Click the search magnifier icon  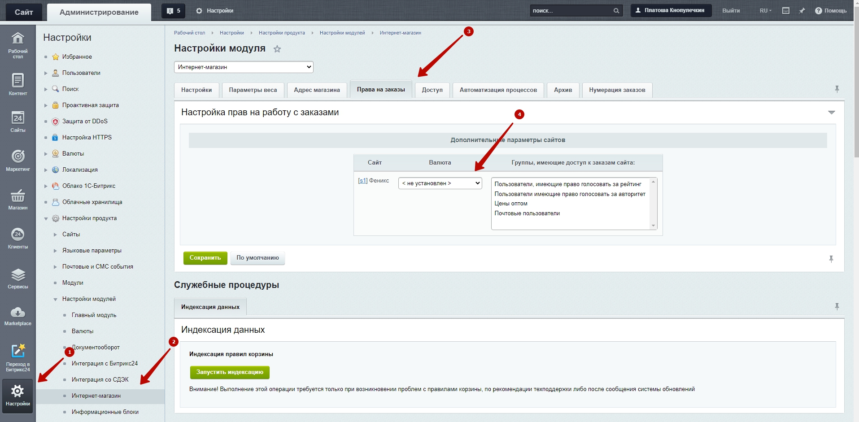616,11
